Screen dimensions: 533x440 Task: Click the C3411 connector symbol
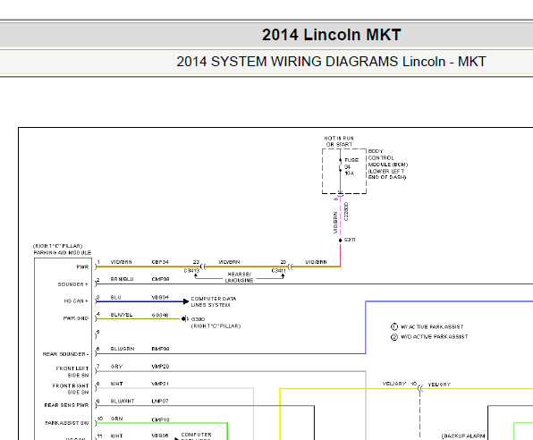pyautogui.click(x=291, y=267)
